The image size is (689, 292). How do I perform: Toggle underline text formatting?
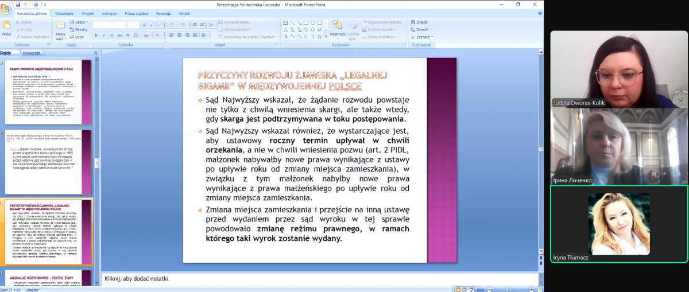tap(112, 36)
